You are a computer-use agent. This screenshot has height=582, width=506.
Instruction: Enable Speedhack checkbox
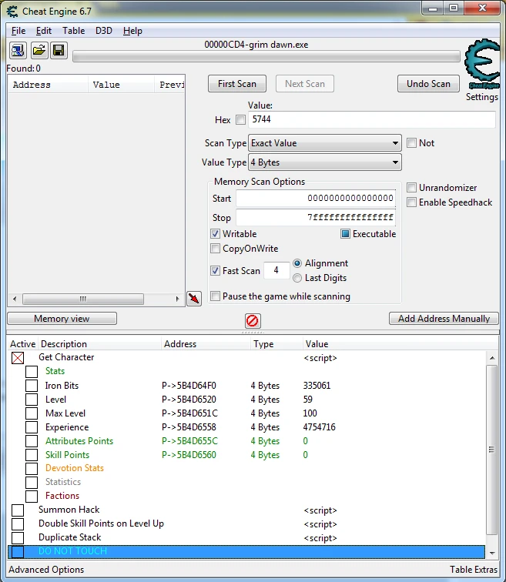click(411, 202)
